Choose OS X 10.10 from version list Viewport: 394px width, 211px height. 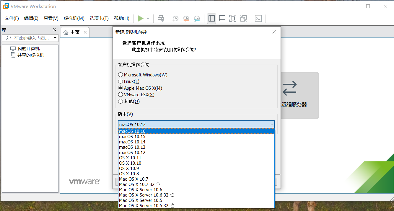196,163
